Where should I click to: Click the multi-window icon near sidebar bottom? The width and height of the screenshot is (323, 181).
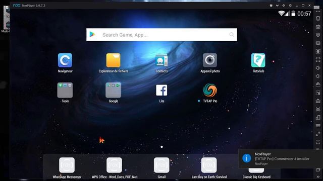point(318,170)
